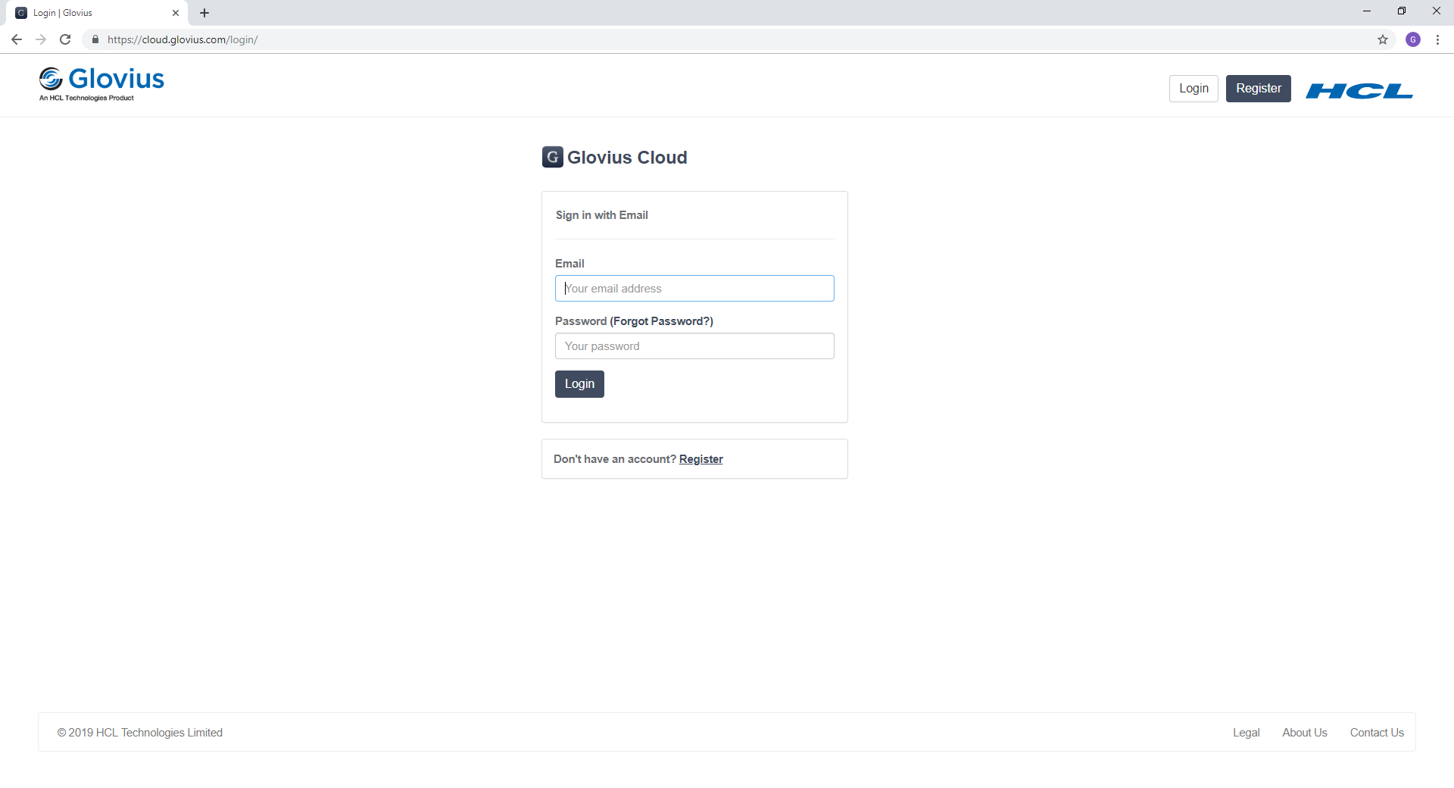Click the Glovius logo in header
This screenshot has height=788, width=1454.
tap(101, 83)
